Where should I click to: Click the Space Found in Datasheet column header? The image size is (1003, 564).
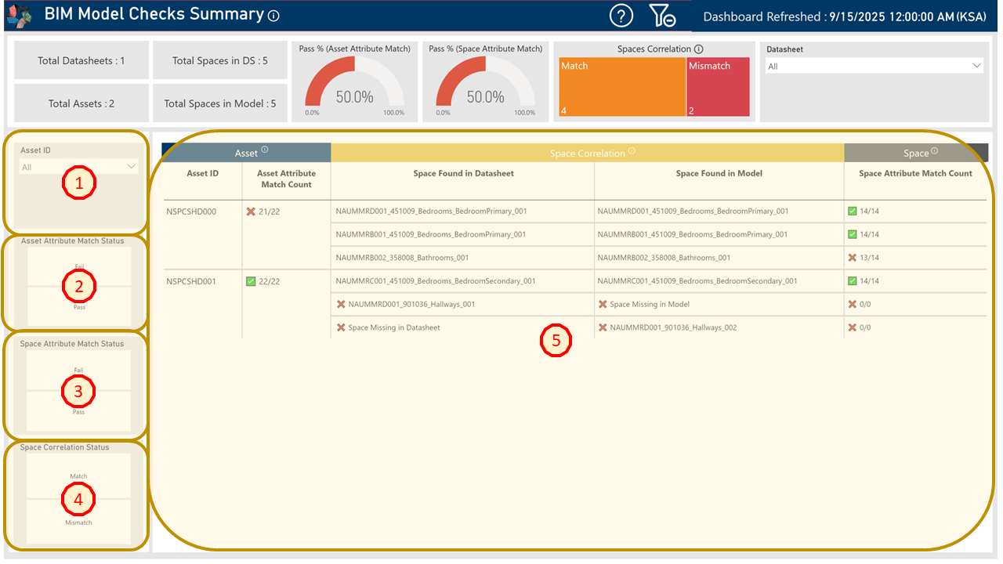[x=463, y=173]
